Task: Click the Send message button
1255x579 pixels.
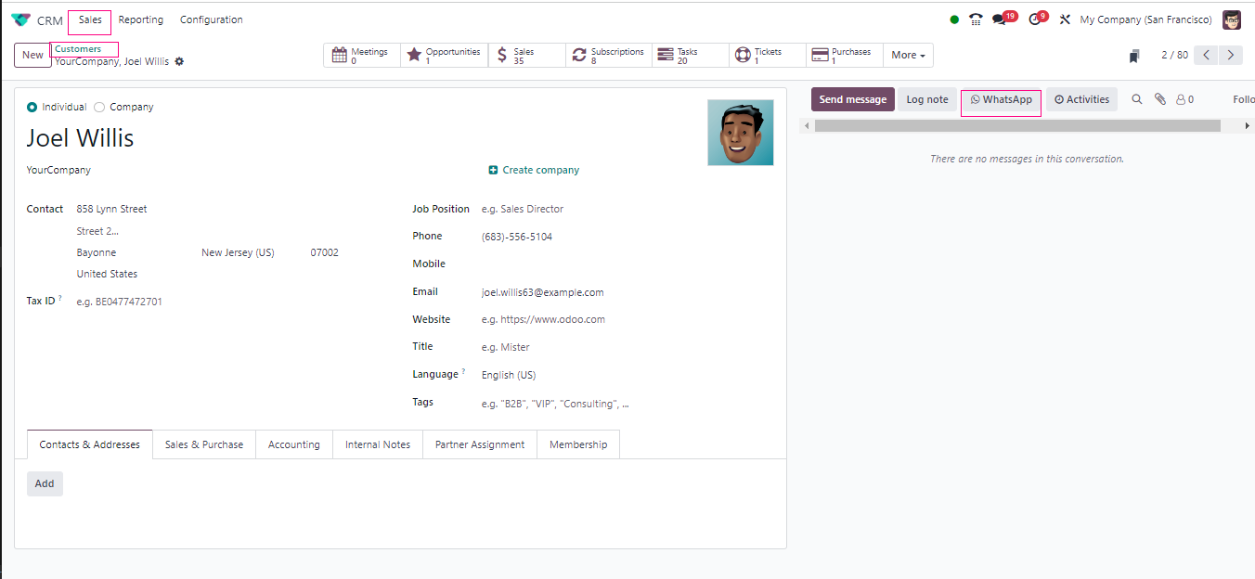Action: tap(852, 99)
